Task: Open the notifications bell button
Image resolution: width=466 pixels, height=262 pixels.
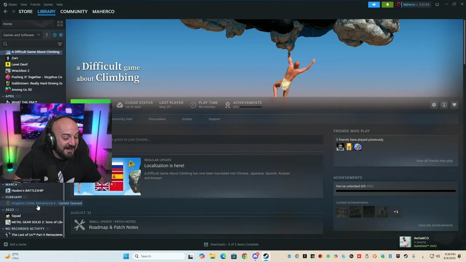Action: [387, 4]
